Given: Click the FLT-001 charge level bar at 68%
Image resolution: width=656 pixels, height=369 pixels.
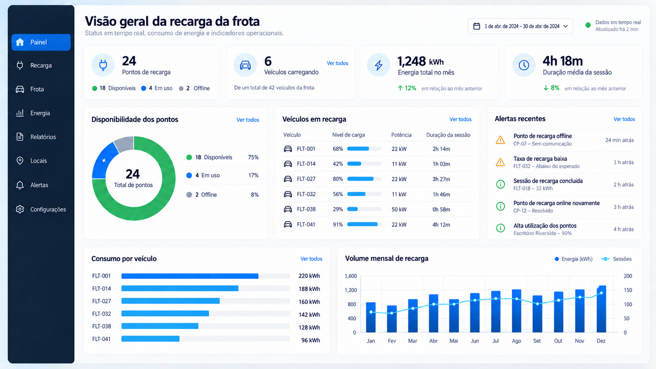Looking at the screenshot, I should pos(364,149).
